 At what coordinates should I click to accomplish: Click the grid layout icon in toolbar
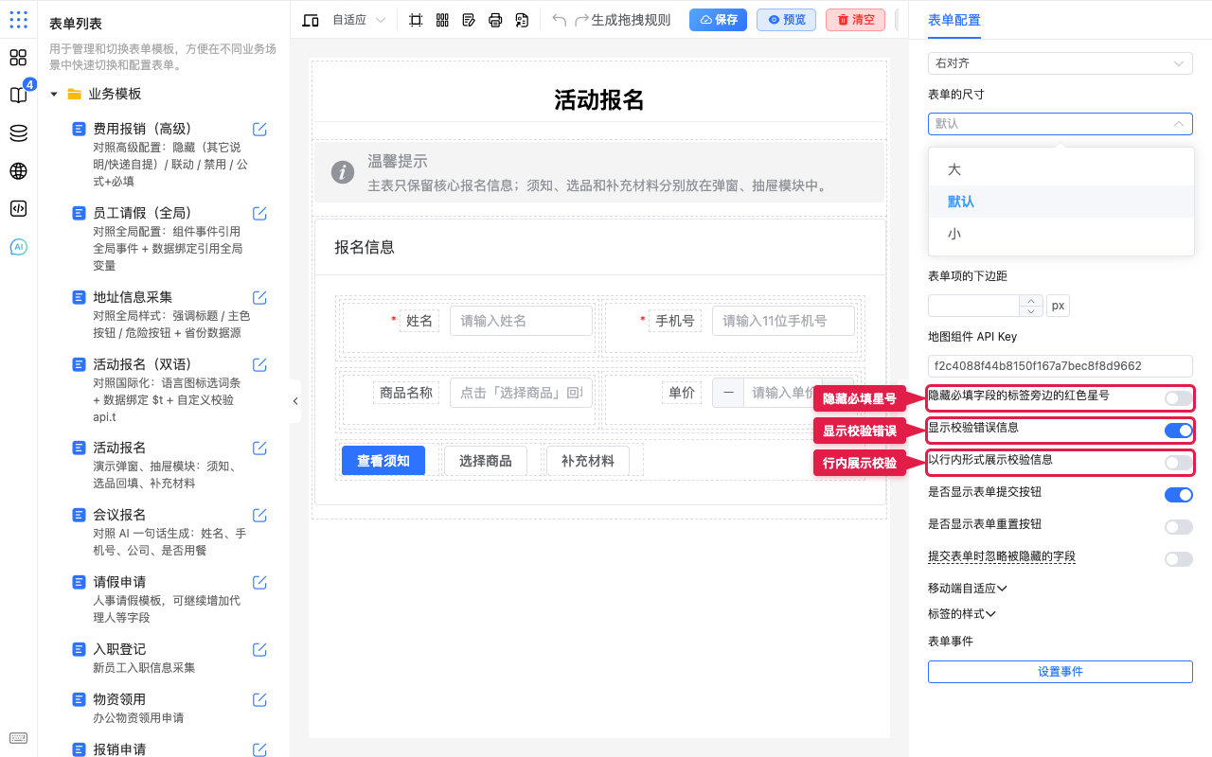click(442, 20)
